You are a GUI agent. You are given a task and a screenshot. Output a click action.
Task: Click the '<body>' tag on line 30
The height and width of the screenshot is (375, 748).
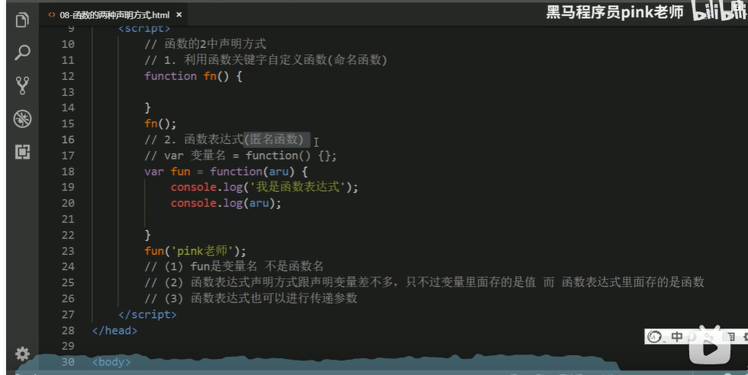[x=111, y=362]
